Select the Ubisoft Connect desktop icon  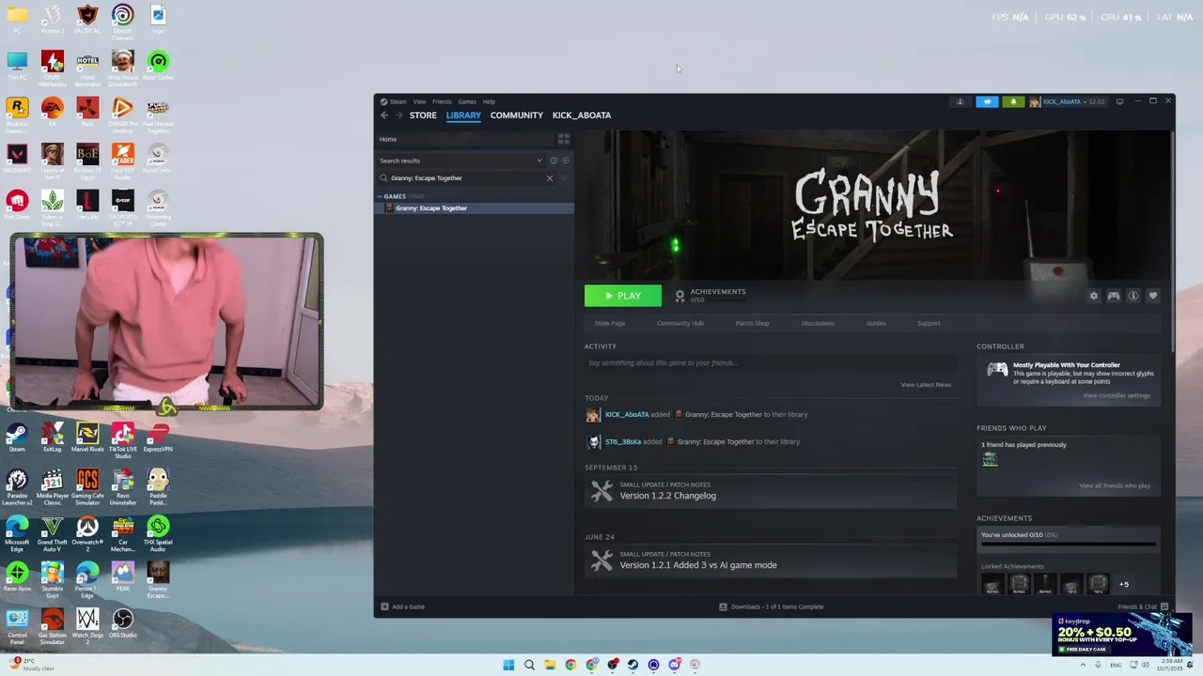tap(122, 22)
